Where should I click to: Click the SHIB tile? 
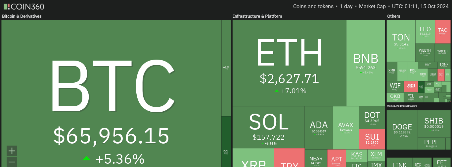[x=434, y=124]
